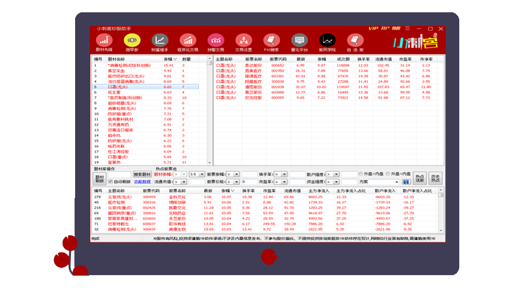Image resolution: width=514 pixels, height=288 pixels.
Task: Click the VIP label in title bar
Action: (x=373, y=28)
